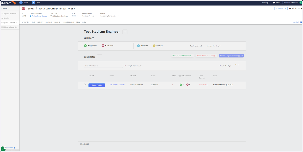
Task: Open Test Atlanta Braves client company link
Action: (39, 16)
